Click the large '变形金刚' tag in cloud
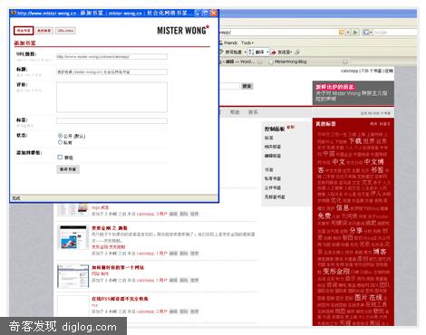Screen dimensions: 426x335 click(x=336, y=271)
